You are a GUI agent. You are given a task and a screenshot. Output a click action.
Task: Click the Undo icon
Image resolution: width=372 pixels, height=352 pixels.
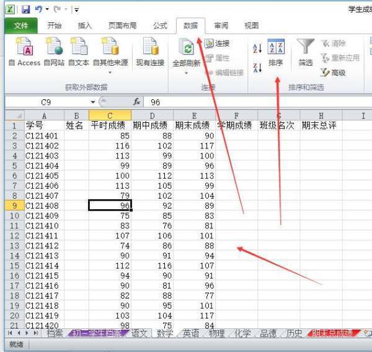coord(38,9)
